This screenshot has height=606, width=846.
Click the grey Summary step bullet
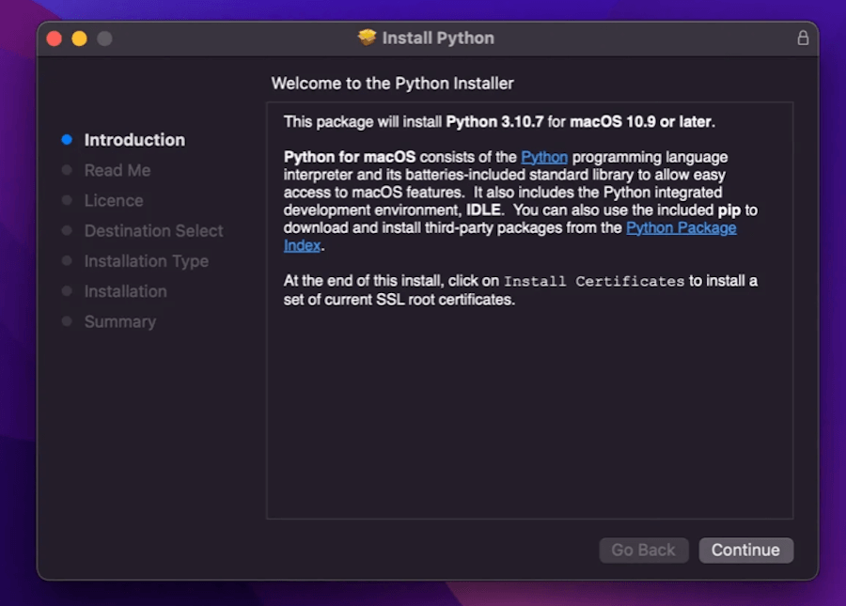67,321
